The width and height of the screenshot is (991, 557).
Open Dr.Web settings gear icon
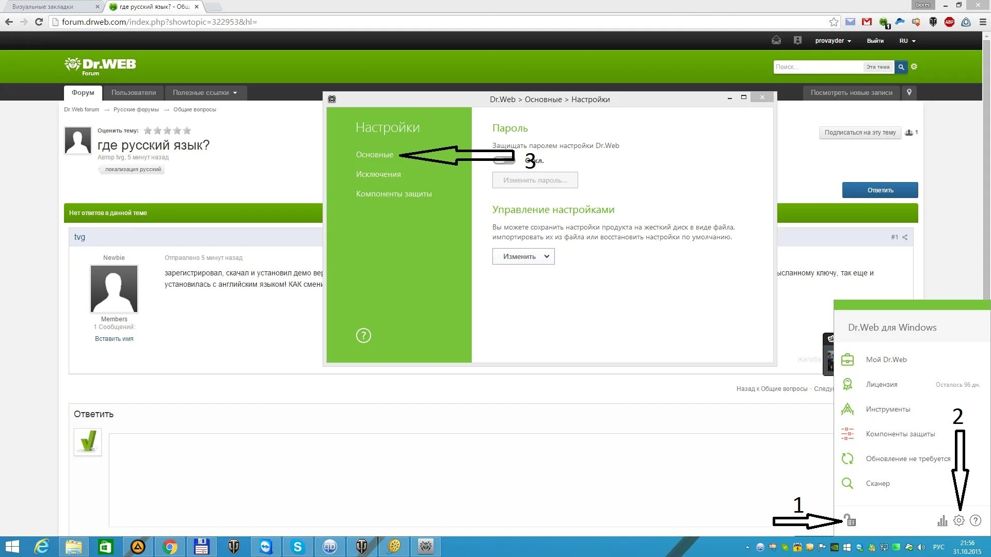[x=958, y=520]
